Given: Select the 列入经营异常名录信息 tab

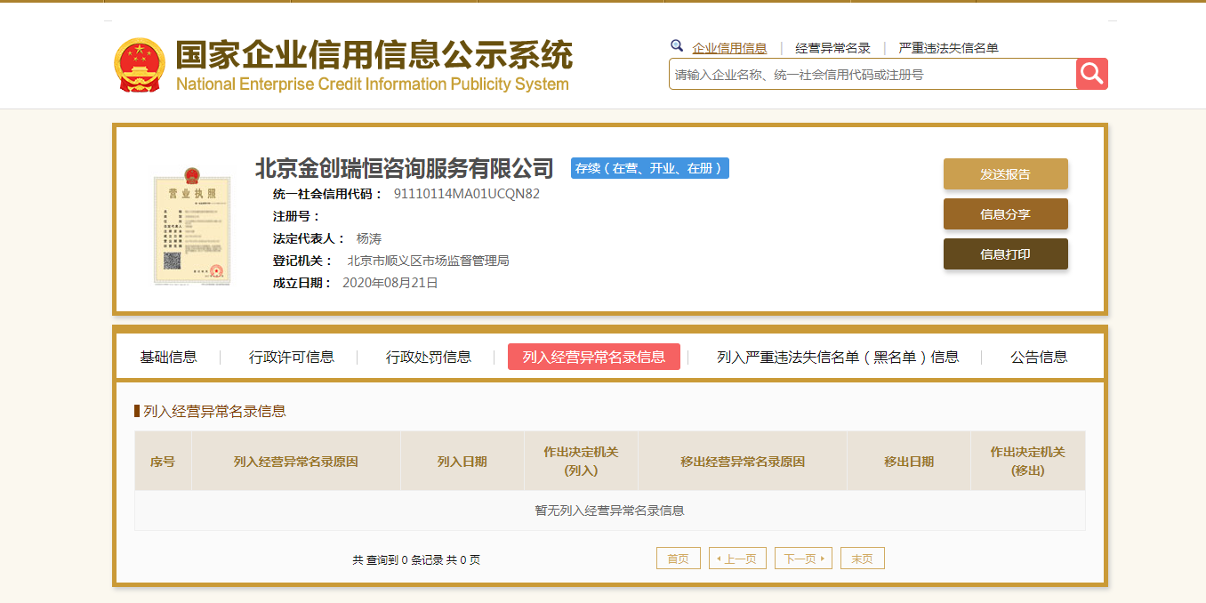Looking at the screenshot, I should click(x=594, y=357).
